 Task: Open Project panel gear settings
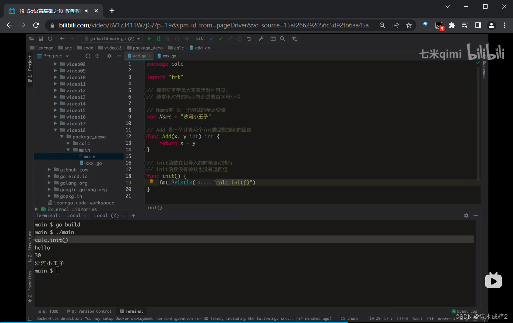tap(109, 56)
